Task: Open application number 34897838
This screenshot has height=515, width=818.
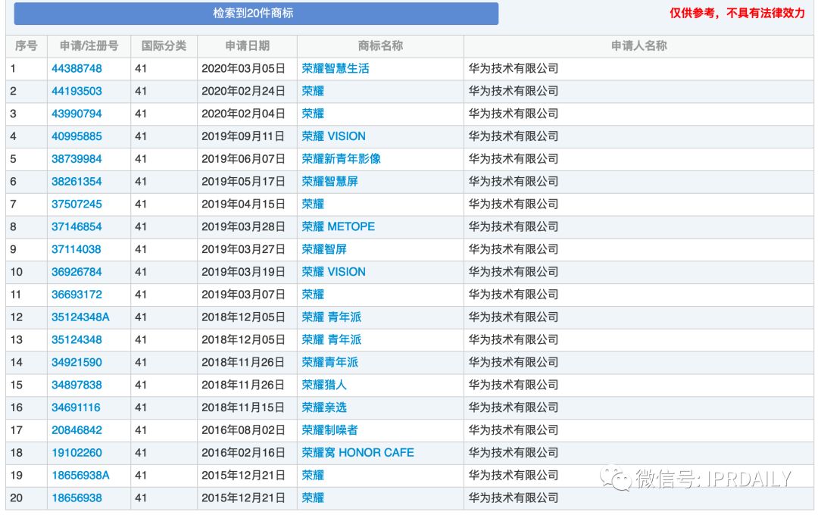Action: [76, 385]
